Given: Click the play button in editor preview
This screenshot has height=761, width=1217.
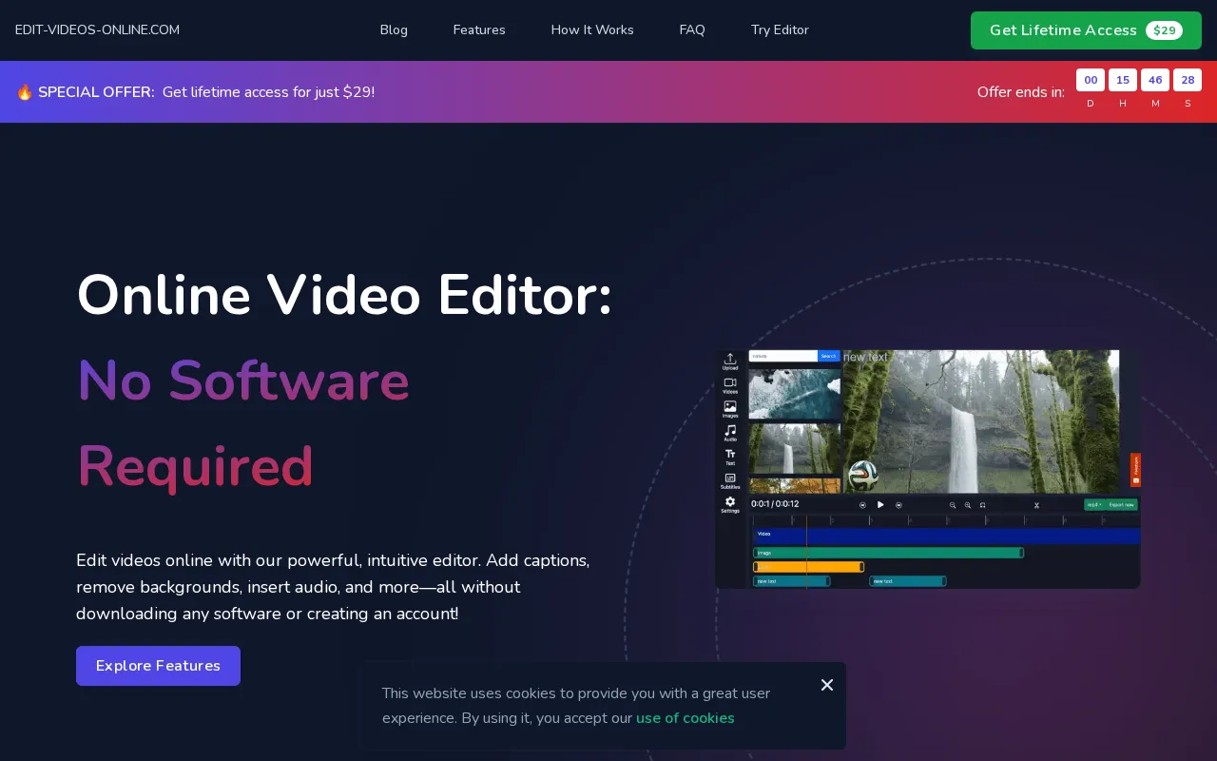Looking at the screenshot, I should pyautogui.click(x=880, y=505).
